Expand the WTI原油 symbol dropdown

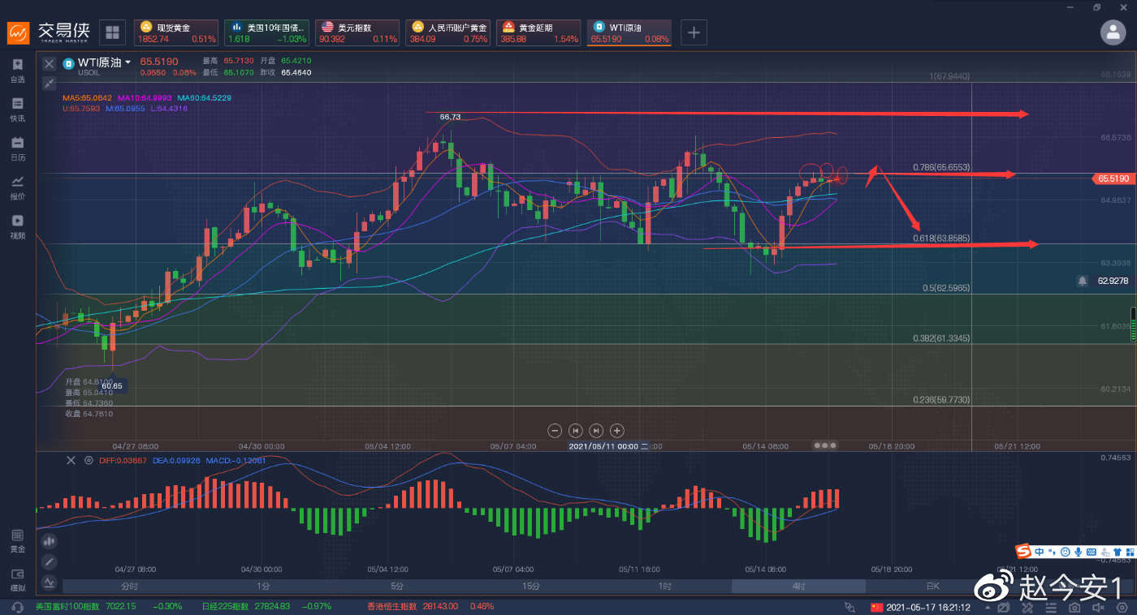[128, 62]
